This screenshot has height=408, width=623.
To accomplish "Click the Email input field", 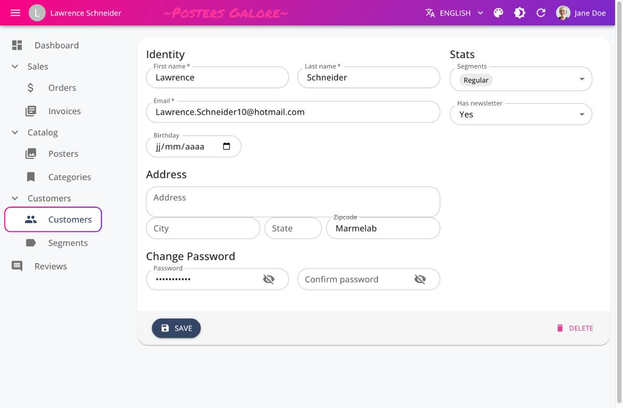I will click(x=293, y=112).
